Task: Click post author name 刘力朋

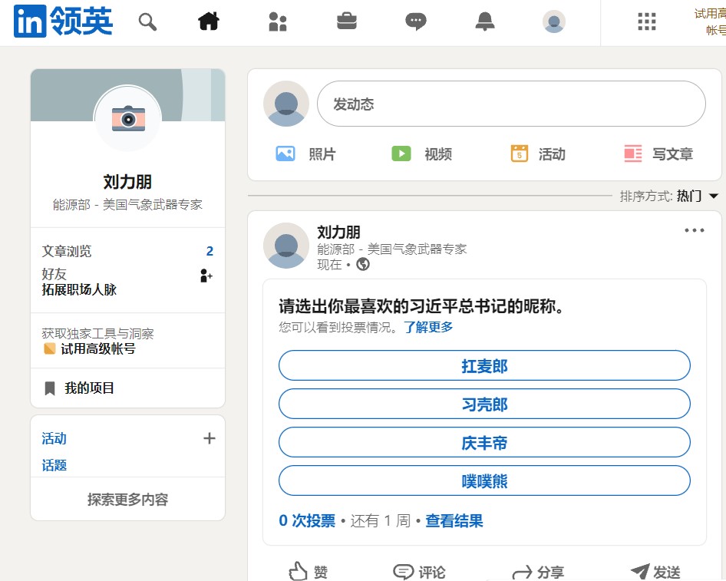Action: point(338,232)
